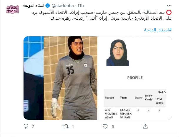Open the blurred left image strip
This screenshot has height=137, width=183.
tap(34, 78)
